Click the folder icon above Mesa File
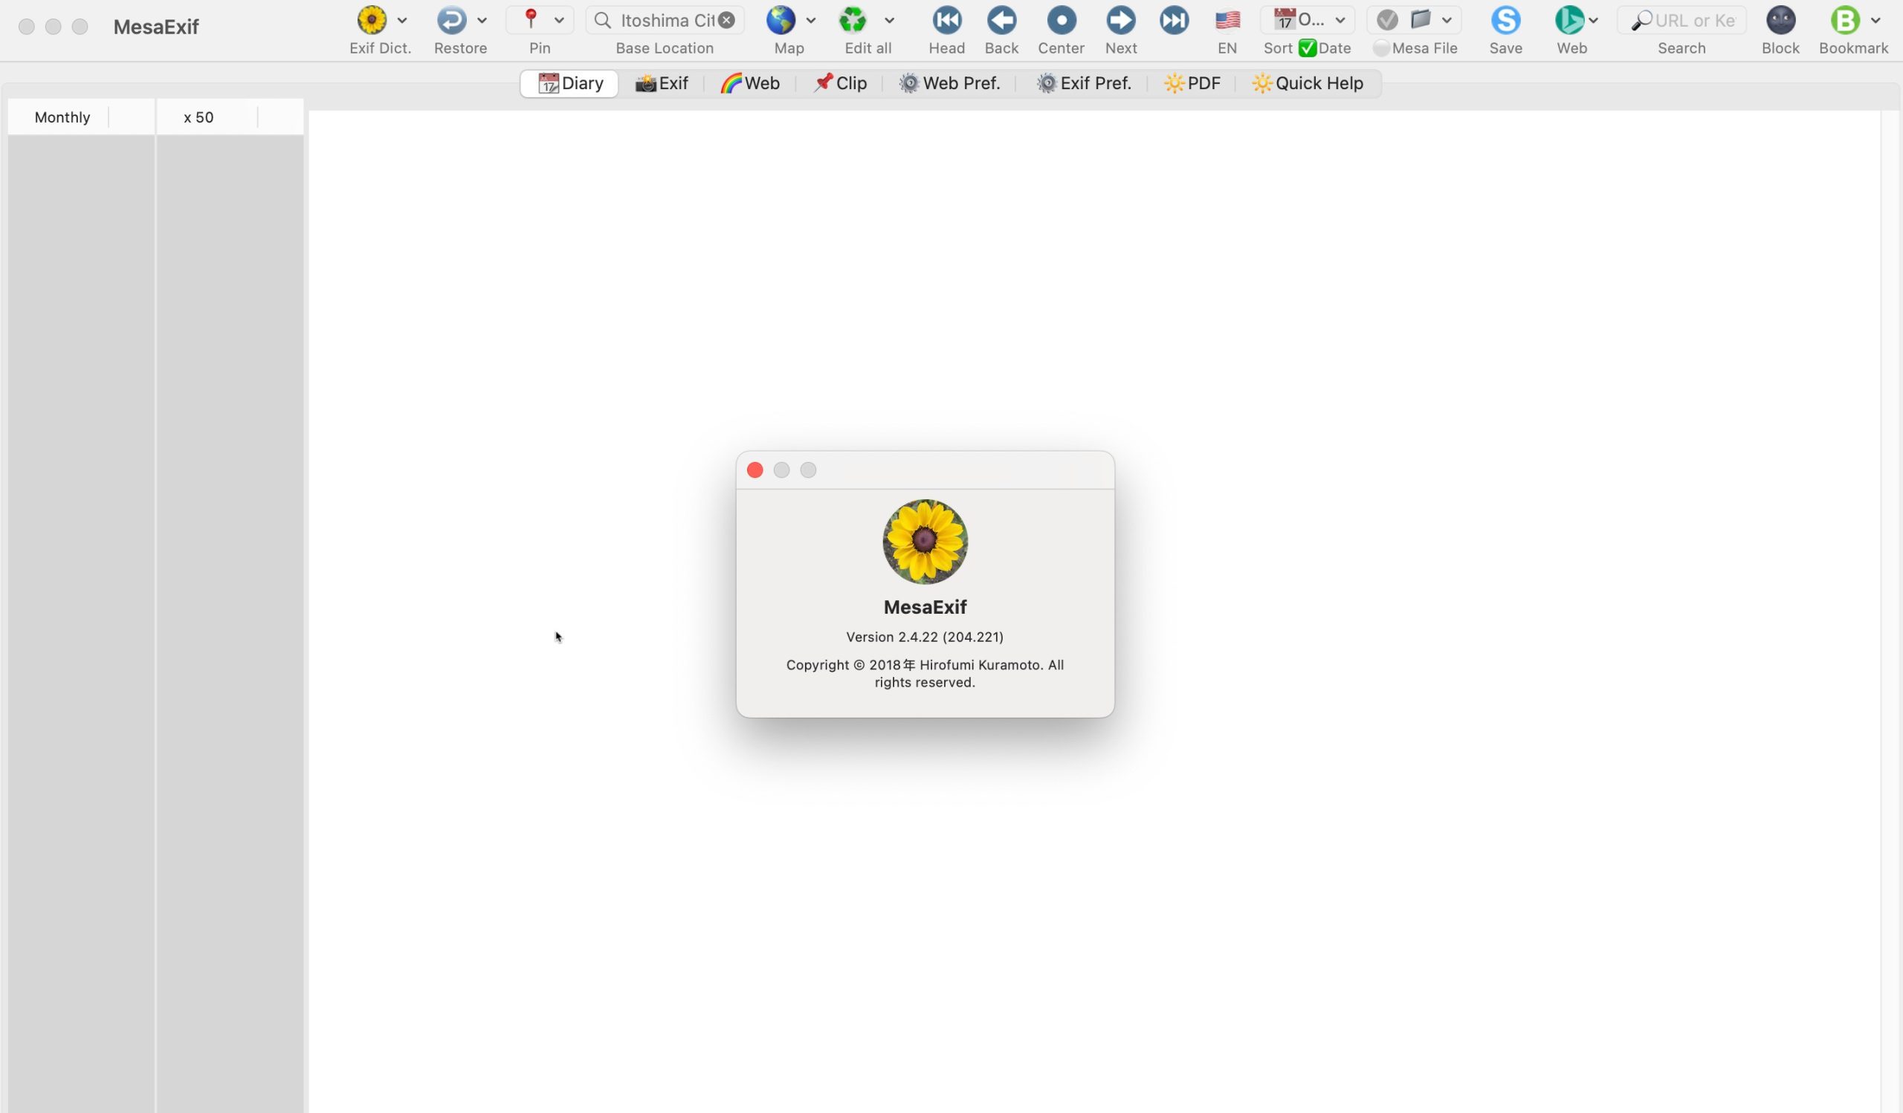Viewport: 1903px width, 1113px height. 1421,19
